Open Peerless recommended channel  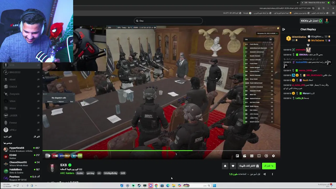coord(22,178)
